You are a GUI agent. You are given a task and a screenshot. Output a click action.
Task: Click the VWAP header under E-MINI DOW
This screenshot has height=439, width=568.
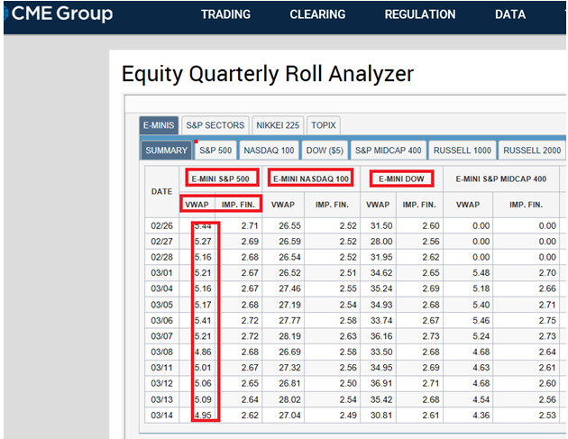378,205
